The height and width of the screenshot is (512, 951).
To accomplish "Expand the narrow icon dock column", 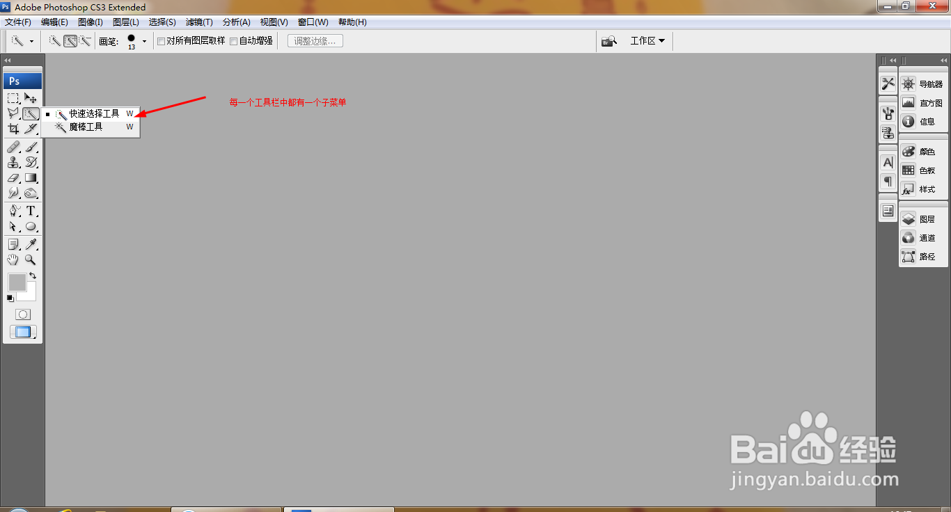I will point(893,61).
